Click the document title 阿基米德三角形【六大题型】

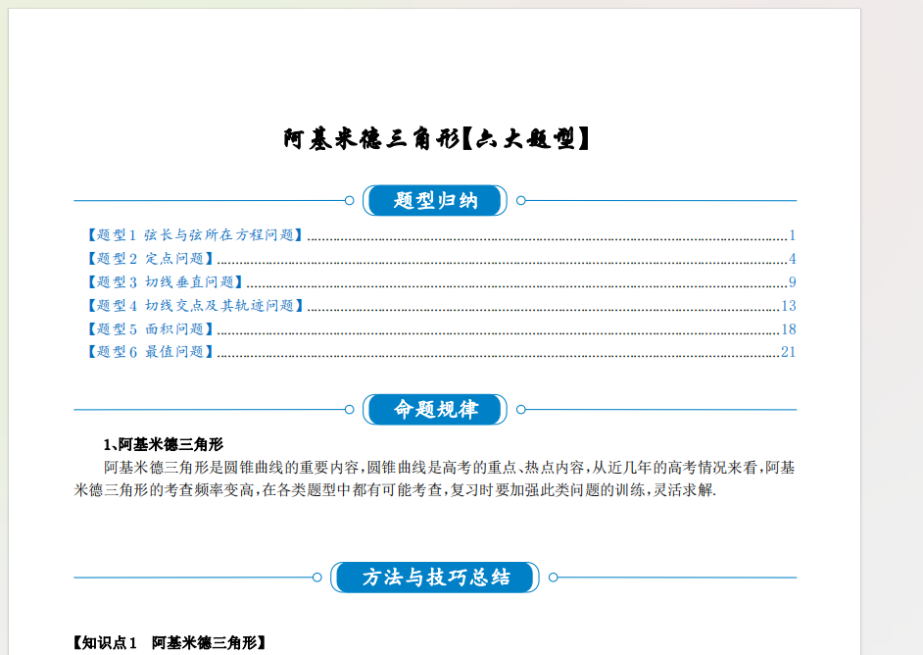click(x=436, y=139)
